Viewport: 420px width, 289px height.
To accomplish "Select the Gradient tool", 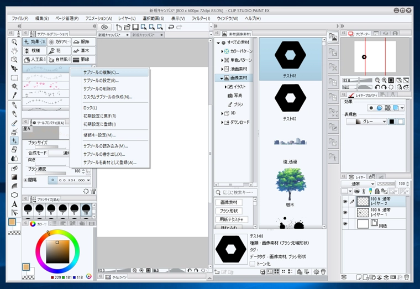I will click(14, 177).
